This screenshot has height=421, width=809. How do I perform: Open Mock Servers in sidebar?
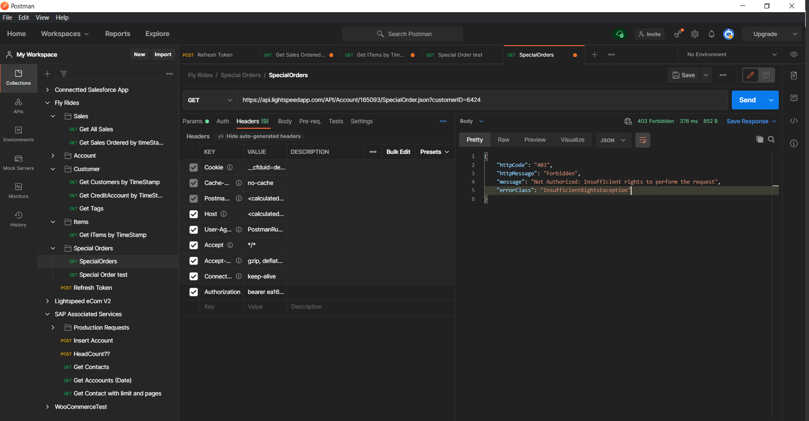pos(18,163)
